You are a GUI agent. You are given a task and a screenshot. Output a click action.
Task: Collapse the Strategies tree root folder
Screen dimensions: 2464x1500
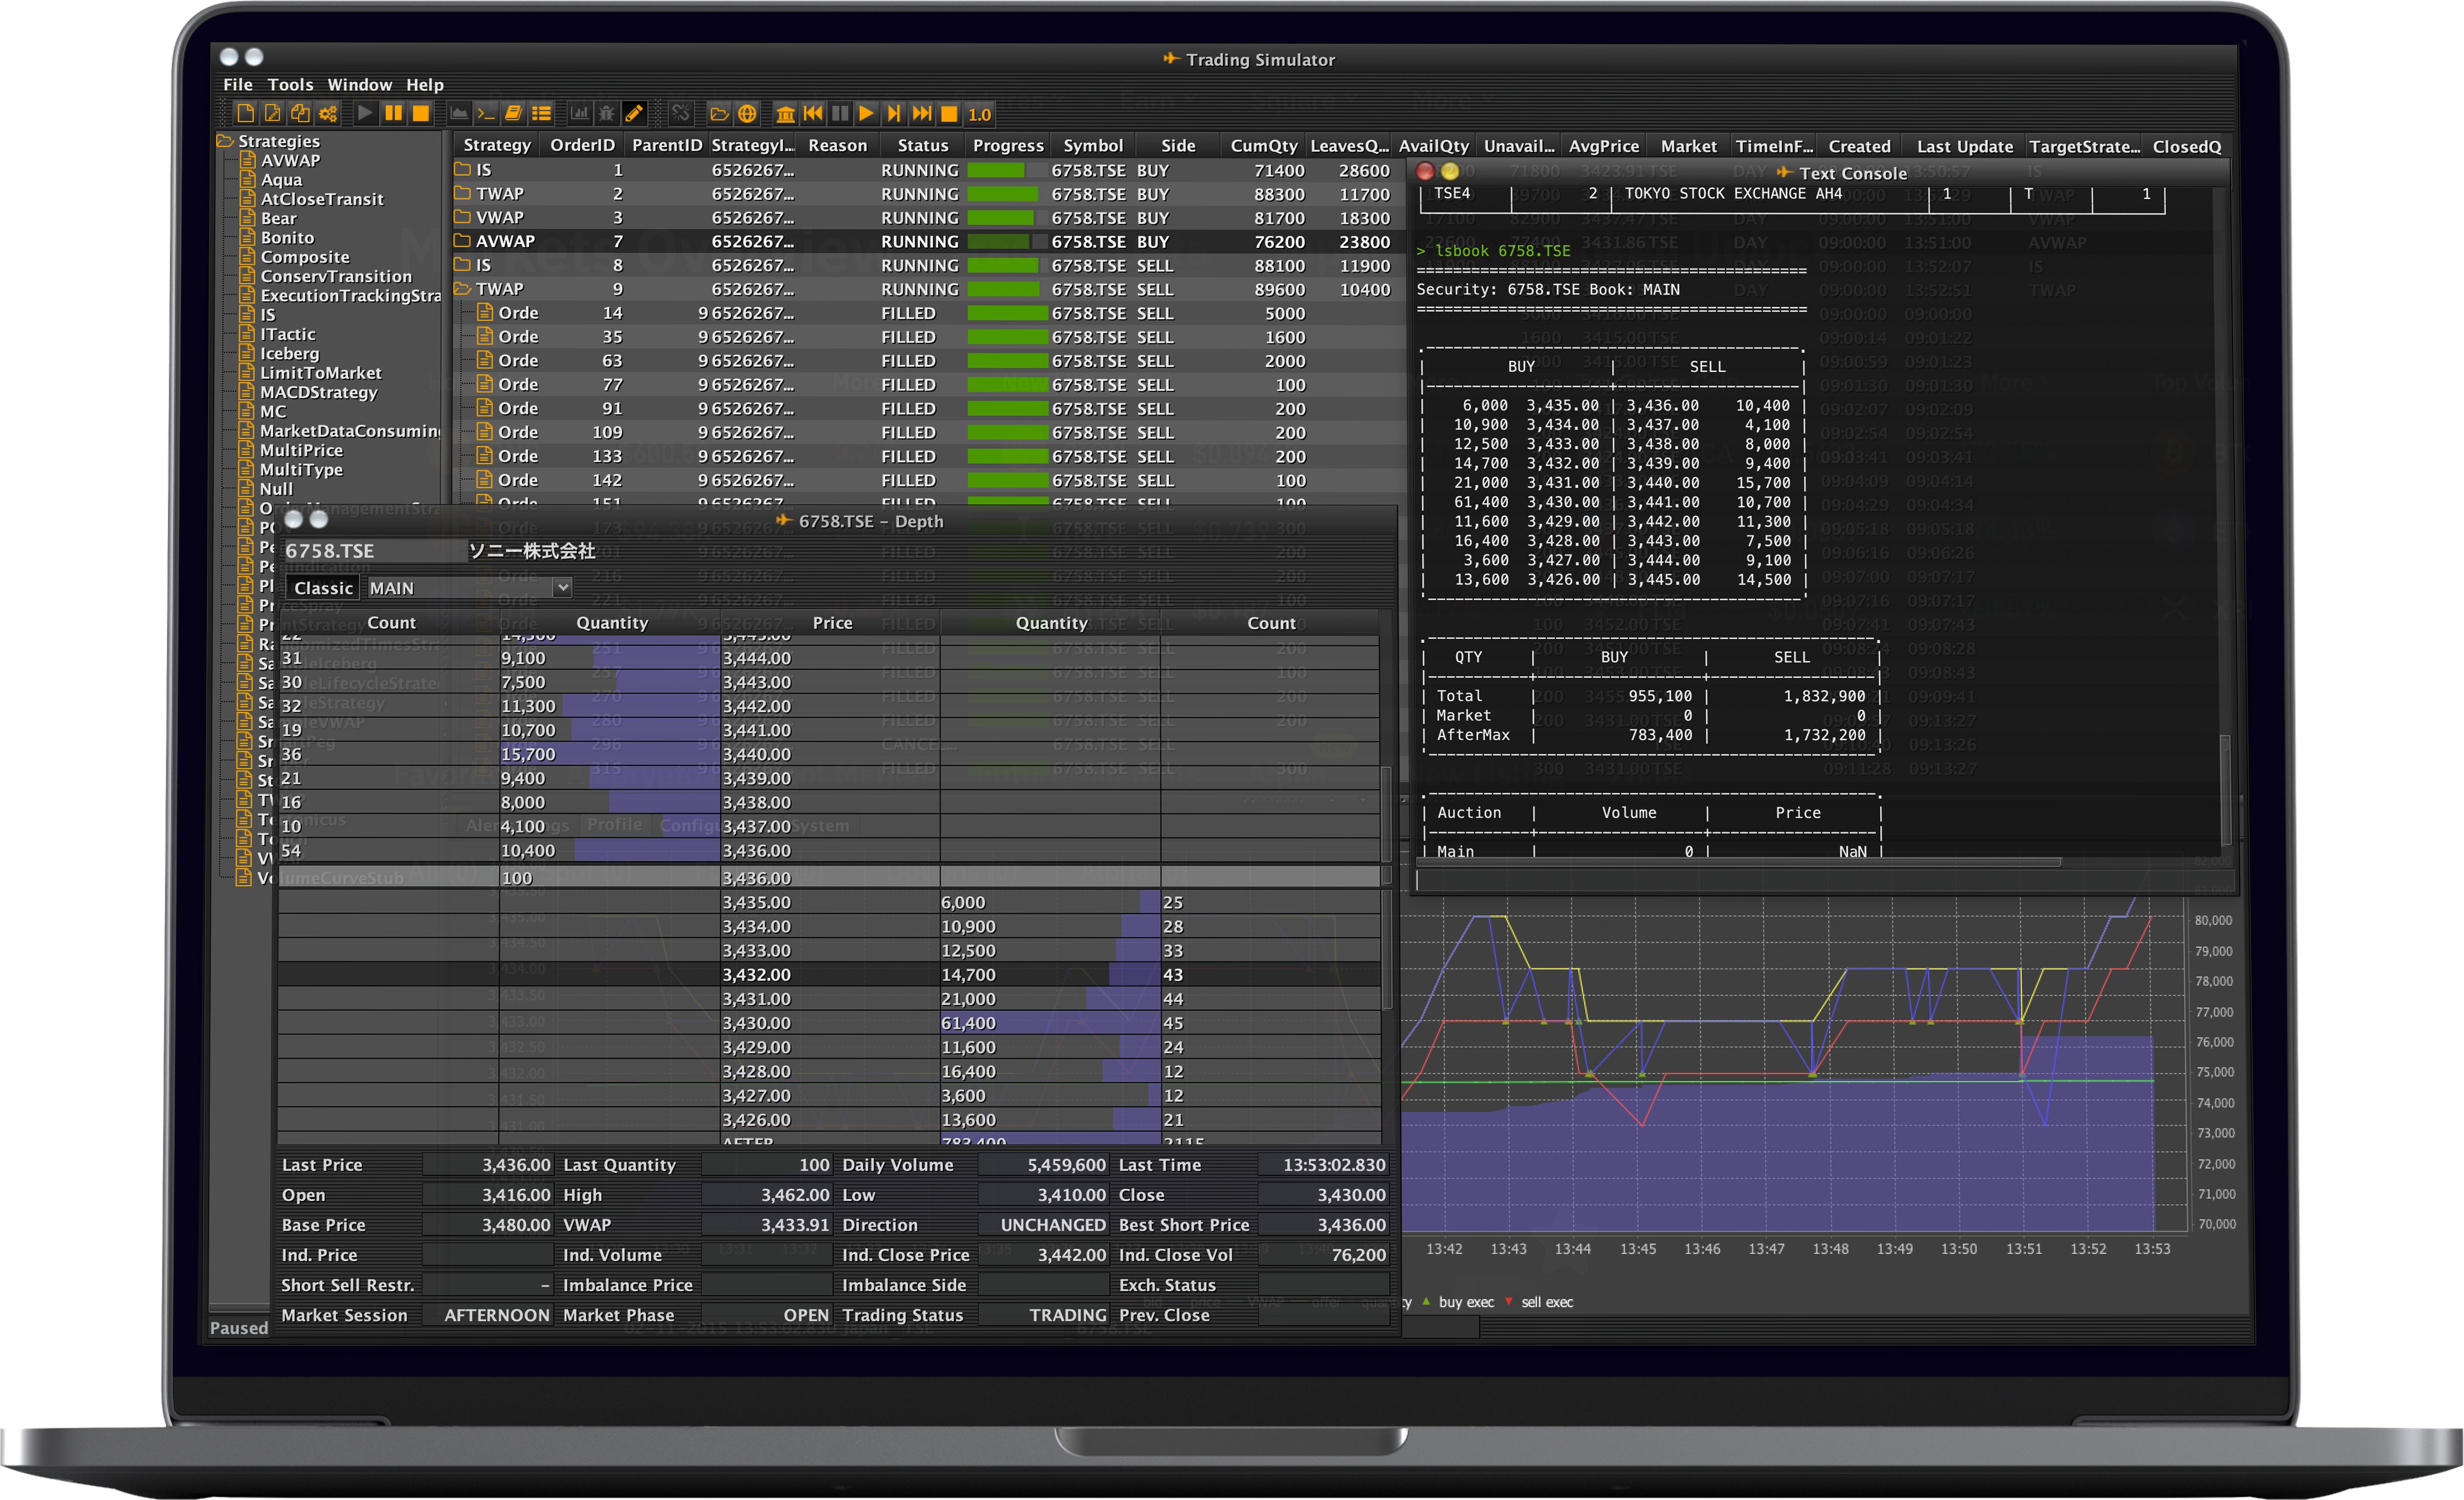tap(226, 141)
